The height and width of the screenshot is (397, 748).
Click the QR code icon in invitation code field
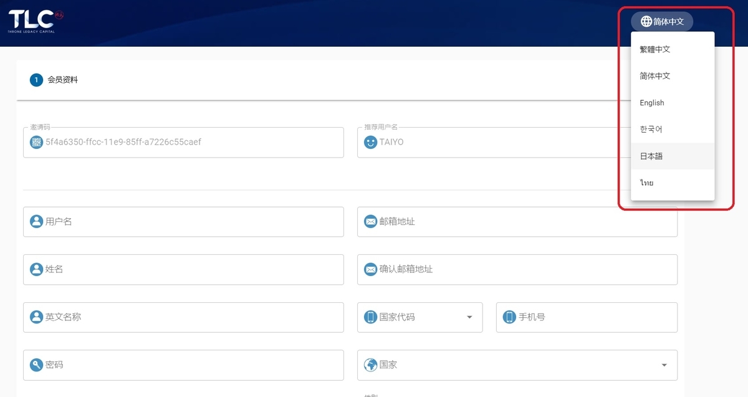pyautogui.click(x=37, y=142)
